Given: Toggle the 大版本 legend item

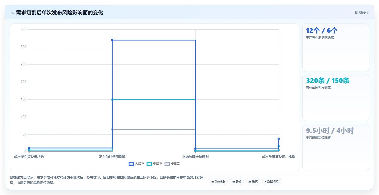Looking at the screenshot, I should [136, 164].
